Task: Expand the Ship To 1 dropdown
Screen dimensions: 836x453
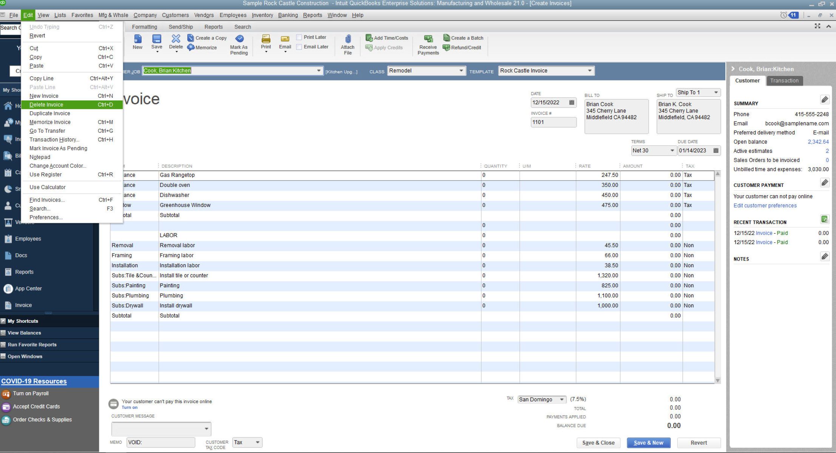Action: tap(716, 92)
